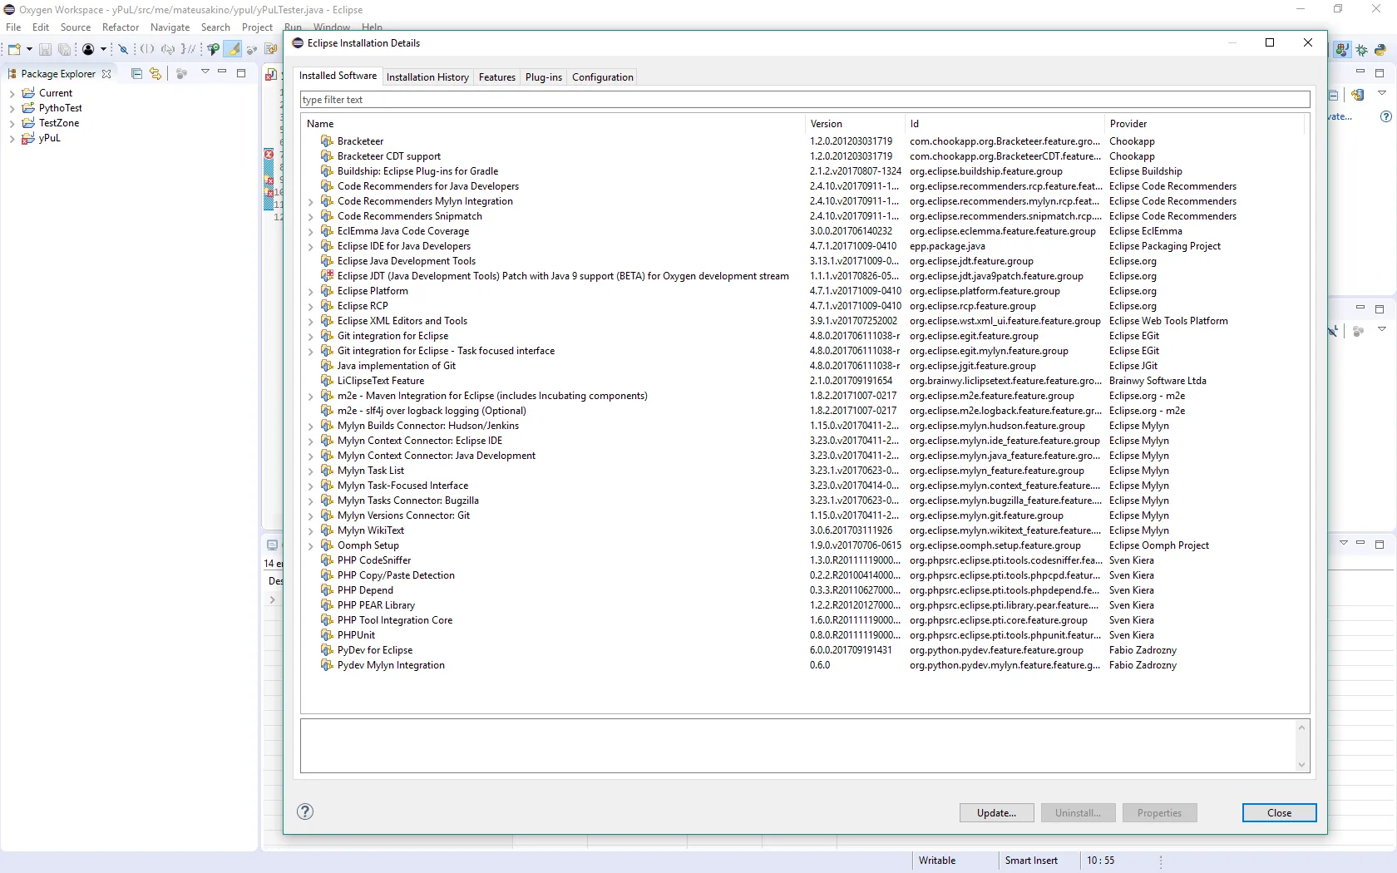The width and height of the screenshot is (1397, 873).
Task: Click the PHPUnit feature icon
Action: pos(327,635)
